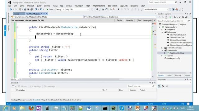Image resolution: width=199 pixels, height=111 pixels.
Task: Start debugging with the green Start button
Action: [50, 10]
